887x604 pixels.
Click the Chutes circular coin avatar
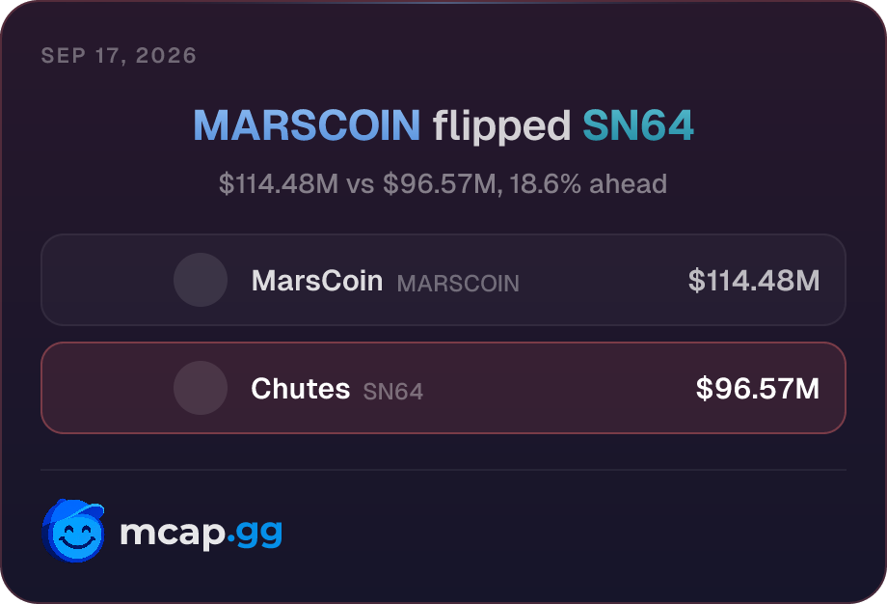[x=201, y=388]
